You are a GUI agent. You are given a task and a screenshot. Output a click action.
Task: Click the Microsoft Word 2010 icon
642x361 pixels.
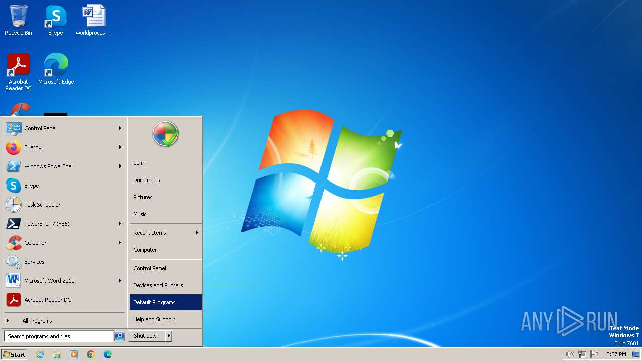[x=13, y=281]
